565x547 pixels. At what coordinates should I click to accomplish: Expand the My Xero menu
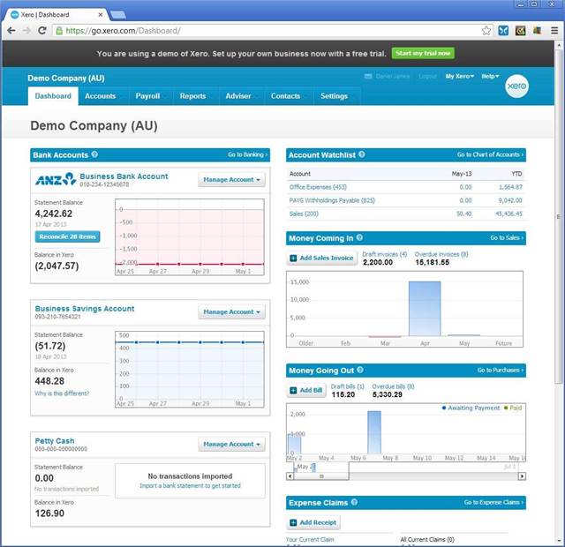pos(459,77)
